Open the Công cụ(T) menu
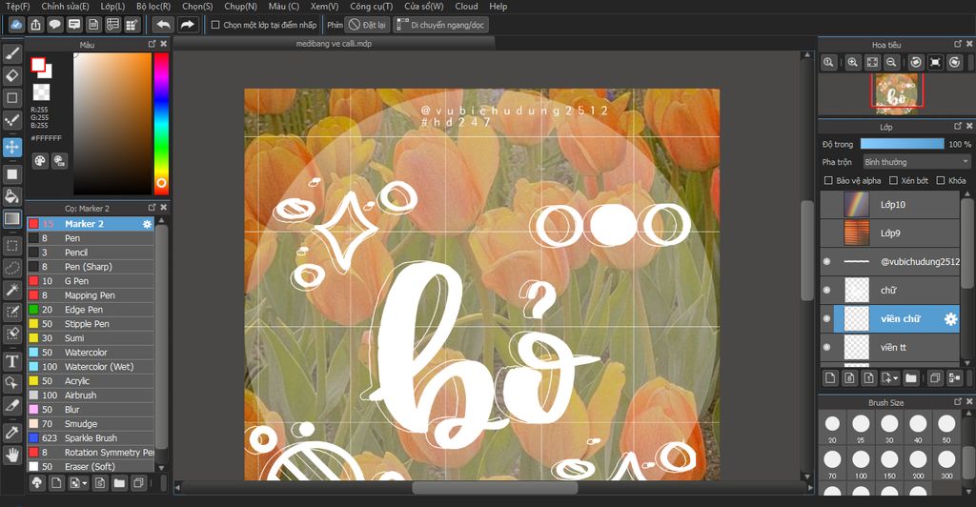Screen dimensions: 976x507 [x=371, y=7]
